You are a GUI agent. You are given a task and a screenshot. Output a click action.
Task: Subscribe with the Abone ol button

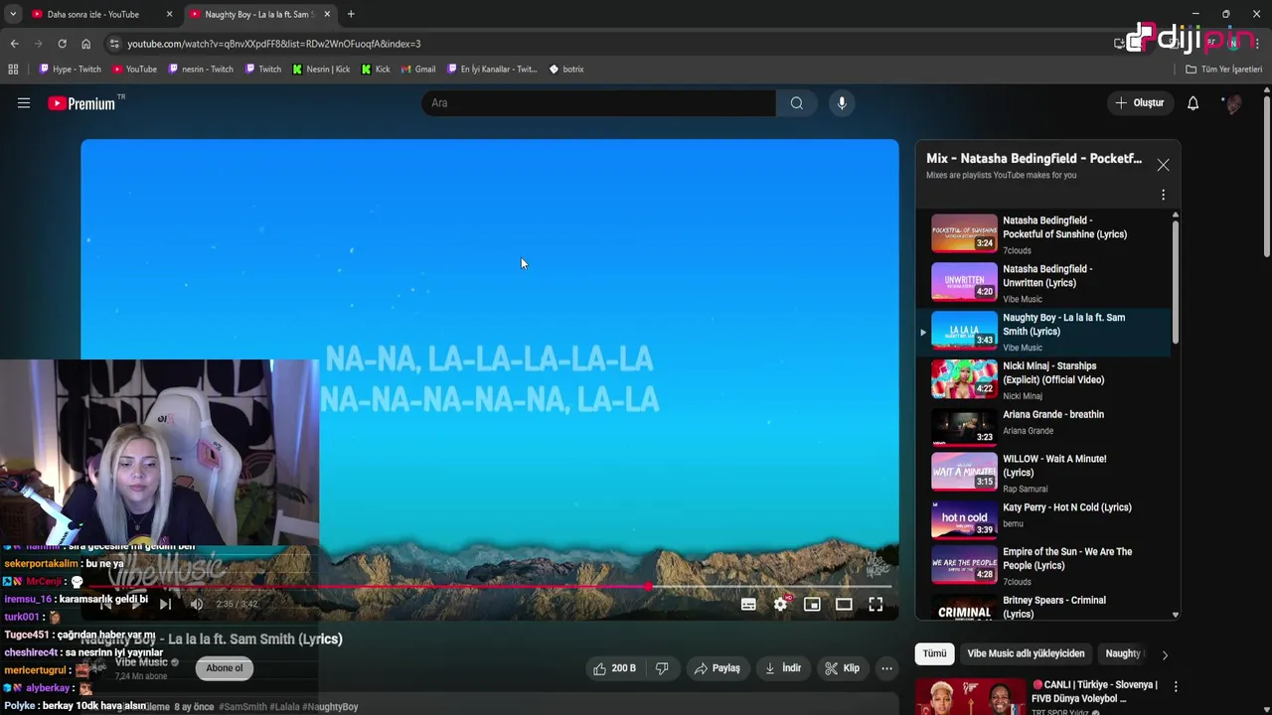[x=225, y=668]
